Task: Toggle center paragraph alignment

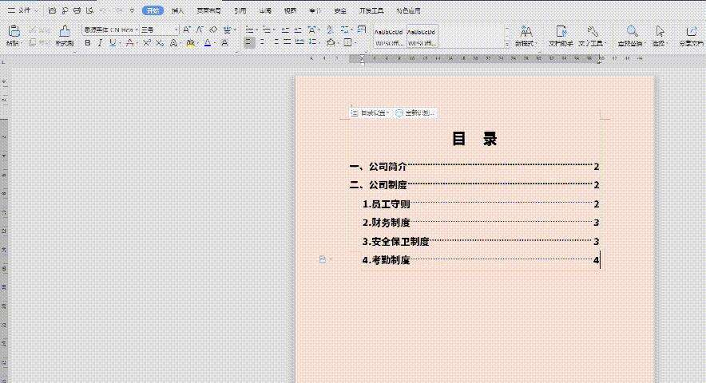Action: coord(262,43)
